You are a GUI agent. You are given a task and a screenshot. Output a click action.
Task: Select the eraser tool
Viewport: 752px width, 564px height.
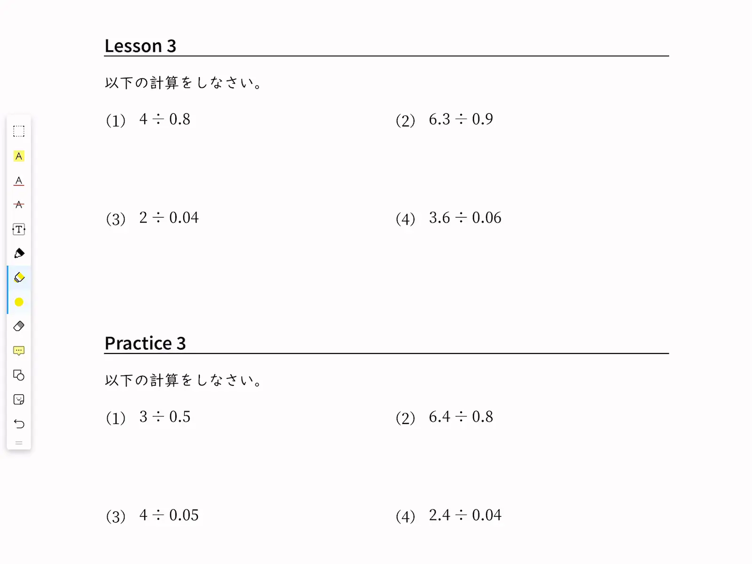pyautogui.click(x=19, y=326)
